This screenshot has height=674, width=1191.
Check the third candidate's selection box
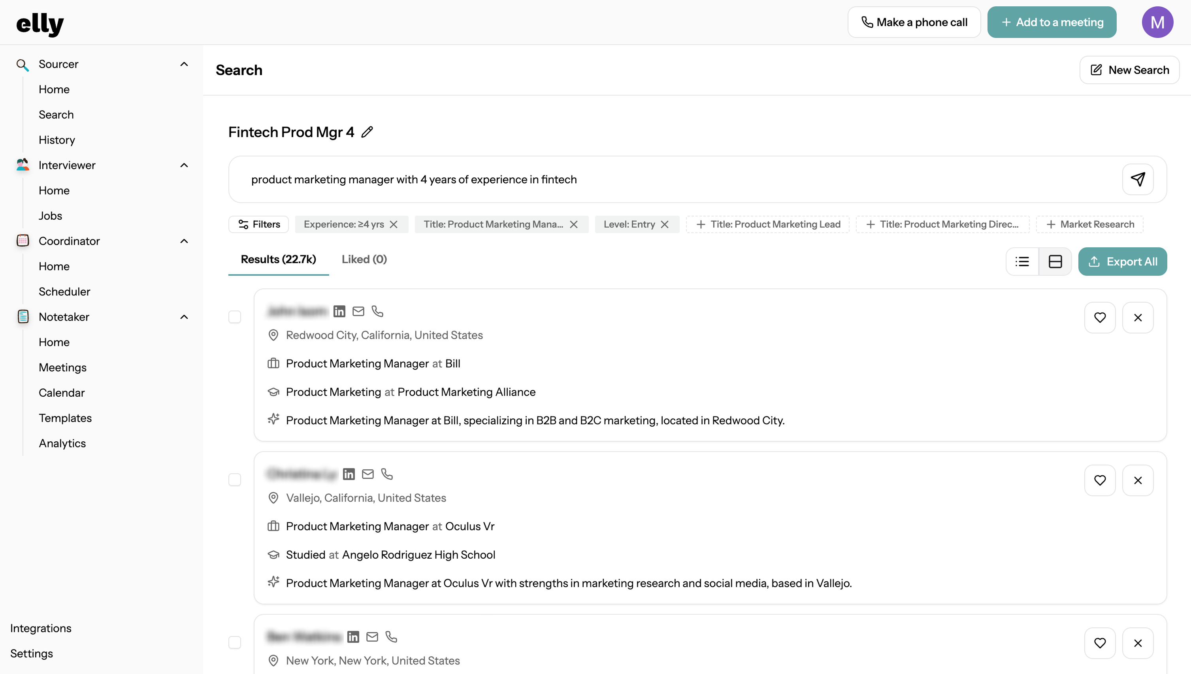point(235,642)
